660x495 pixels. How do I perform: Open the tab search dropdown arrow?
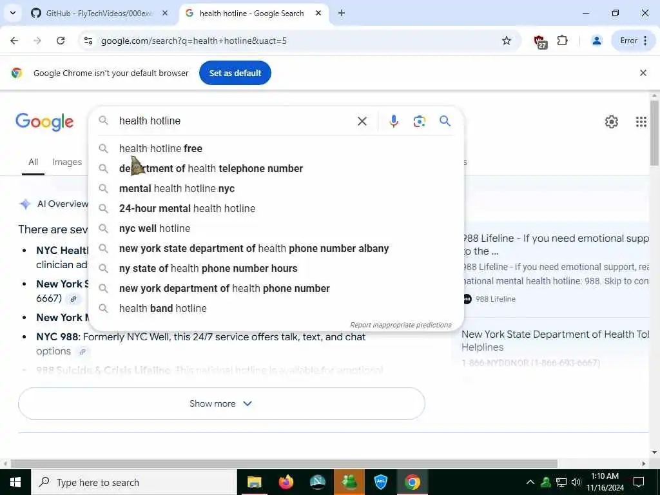13,13
